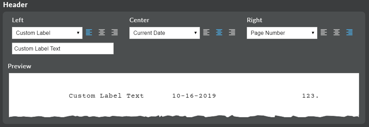Image resolution: width=369 pixels, height=127 pixels.
Task: Choose left align for Center section
Action: click(x=206, y=32)
